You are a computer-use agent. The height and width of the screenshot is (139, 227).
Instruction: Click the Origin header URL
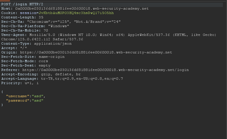coord(96,52)
